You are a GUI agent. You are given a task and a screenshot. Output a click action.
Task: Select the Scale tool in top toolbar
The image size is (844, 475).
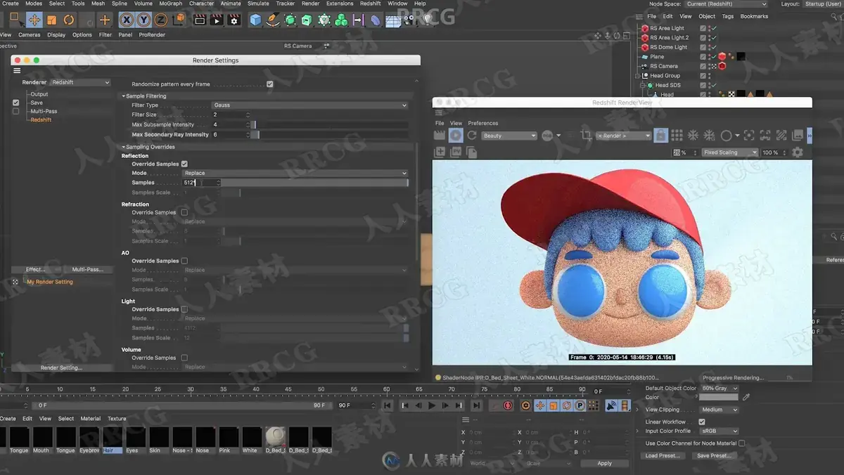coord(51,20)
